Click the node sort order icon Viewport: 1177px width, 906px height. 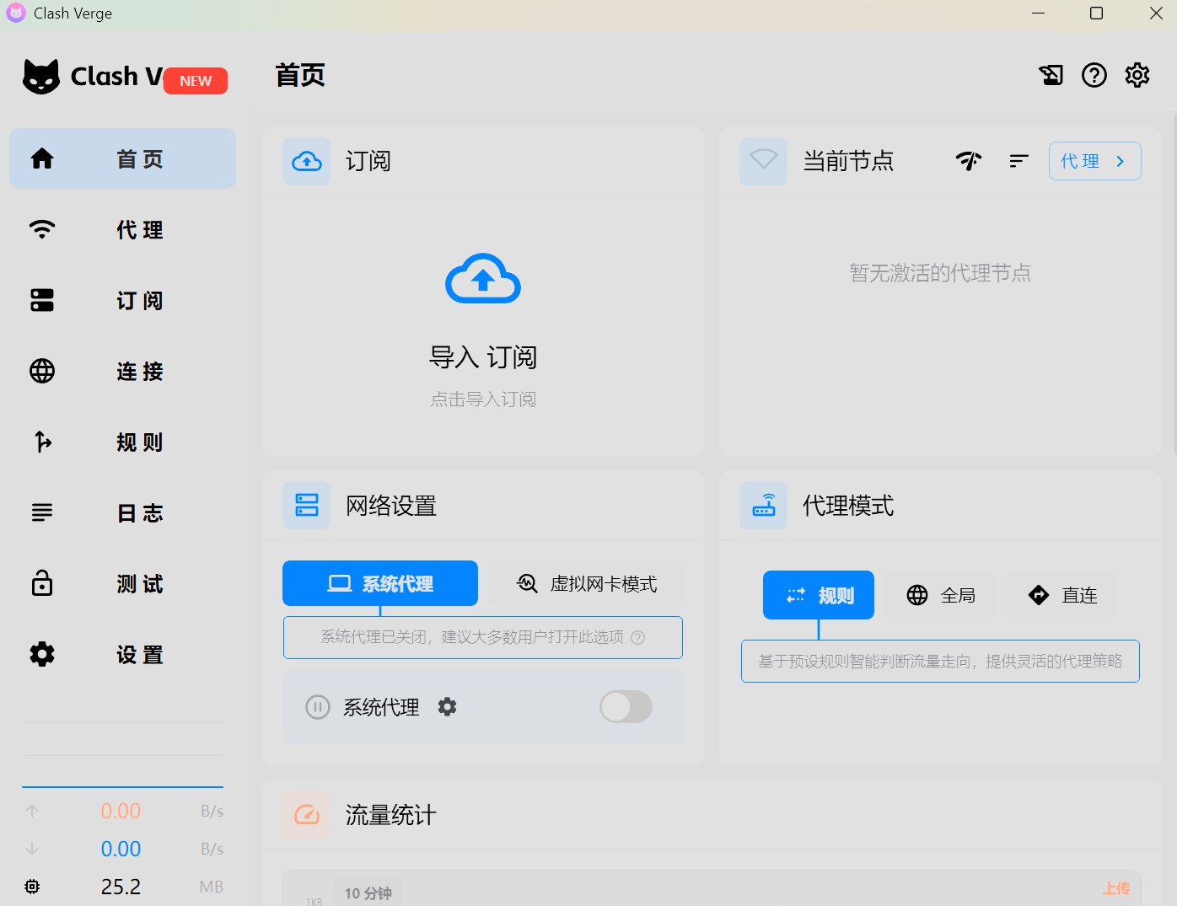click(1018, 160)
